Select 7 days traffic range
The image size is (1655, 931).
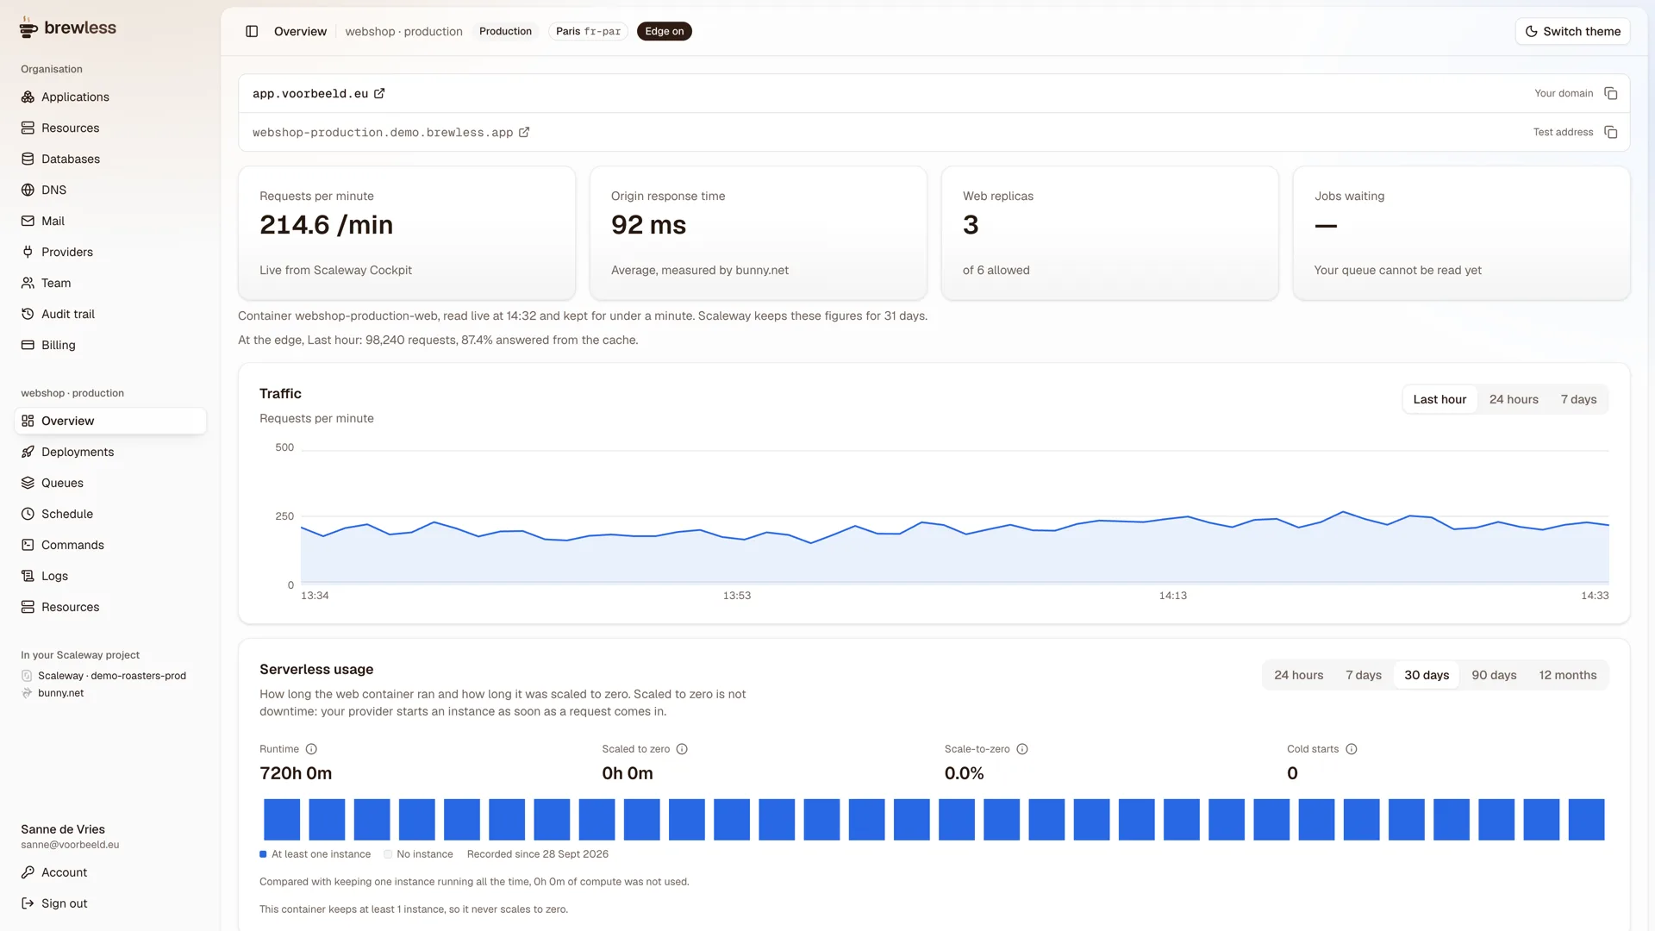click(x=1578, y=399)
